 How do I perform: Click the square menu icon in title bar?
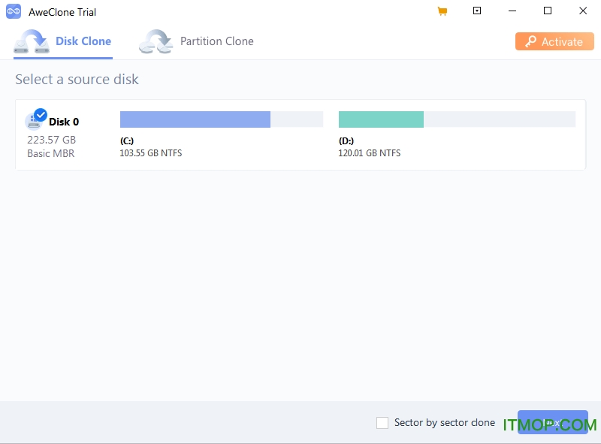[476, 11]
